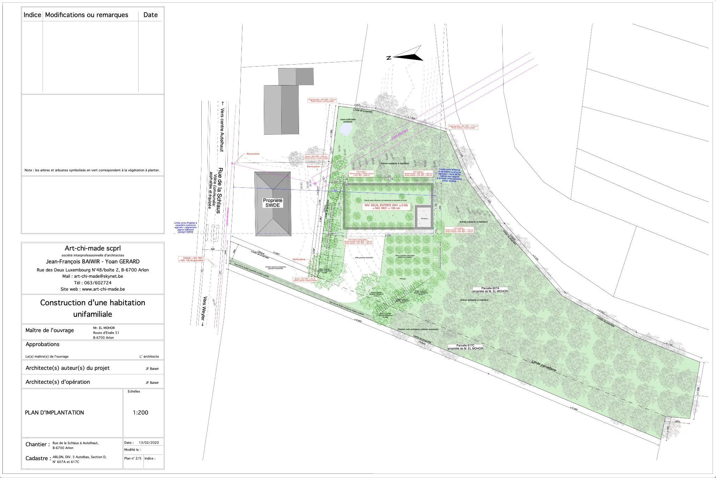This screenshot has width=716, height=478.
Task: Open the www.art-chi-made.be website link
Action: tap(103, 289)
